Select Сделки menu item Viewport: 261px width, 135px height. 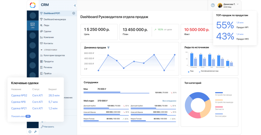[x=47, y=31]
